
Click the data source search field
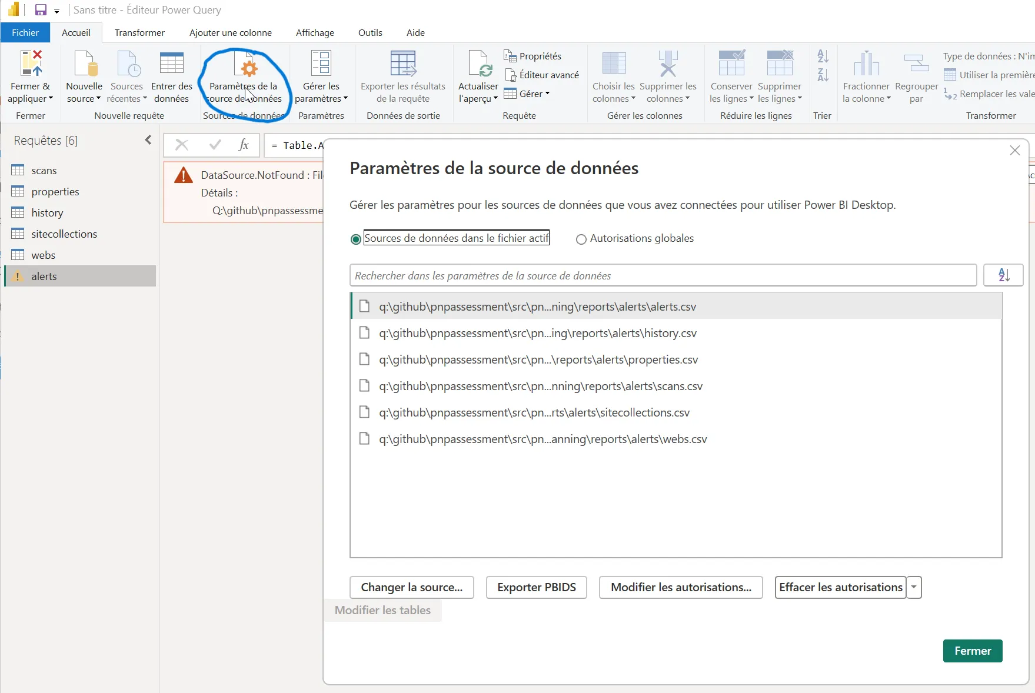pyautogui.click(x=663, y=275)
